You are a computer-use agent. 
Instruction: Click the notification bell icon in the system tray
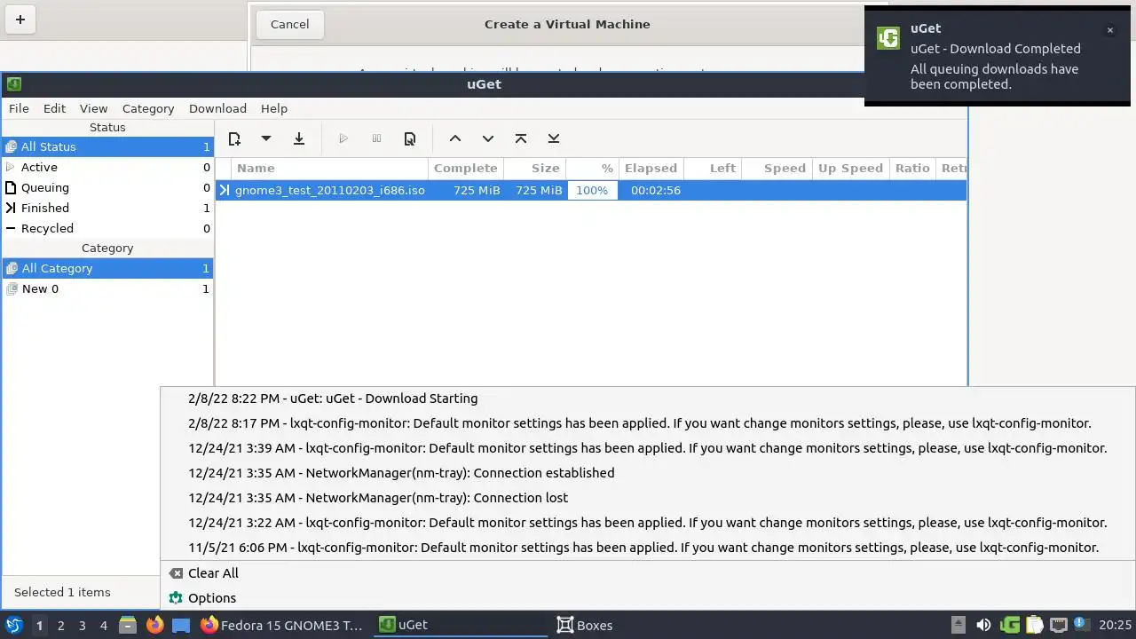click(x=1081, y=625)
